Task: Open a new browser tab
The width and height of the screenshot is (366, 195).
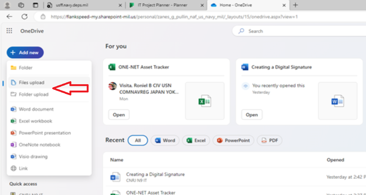Action: 295,5
